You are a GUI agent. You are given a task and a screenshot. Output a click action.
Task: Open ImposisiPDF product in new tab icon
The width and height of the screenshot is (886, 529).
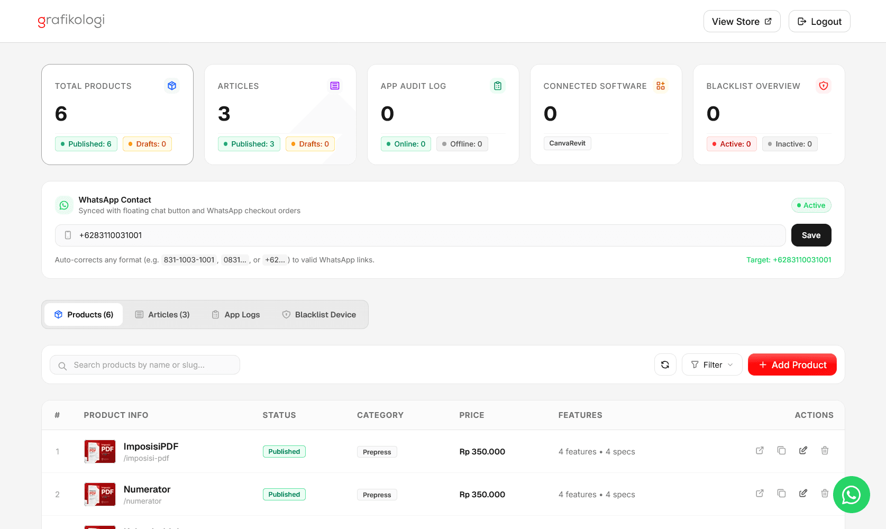760,451
